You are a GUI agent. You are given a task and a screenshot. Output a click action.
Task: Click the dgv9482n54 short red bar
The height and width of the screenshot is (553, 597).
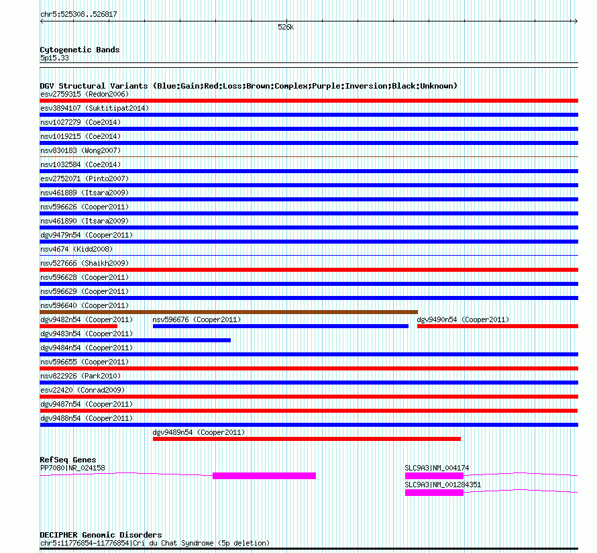[x=78, y=326]
